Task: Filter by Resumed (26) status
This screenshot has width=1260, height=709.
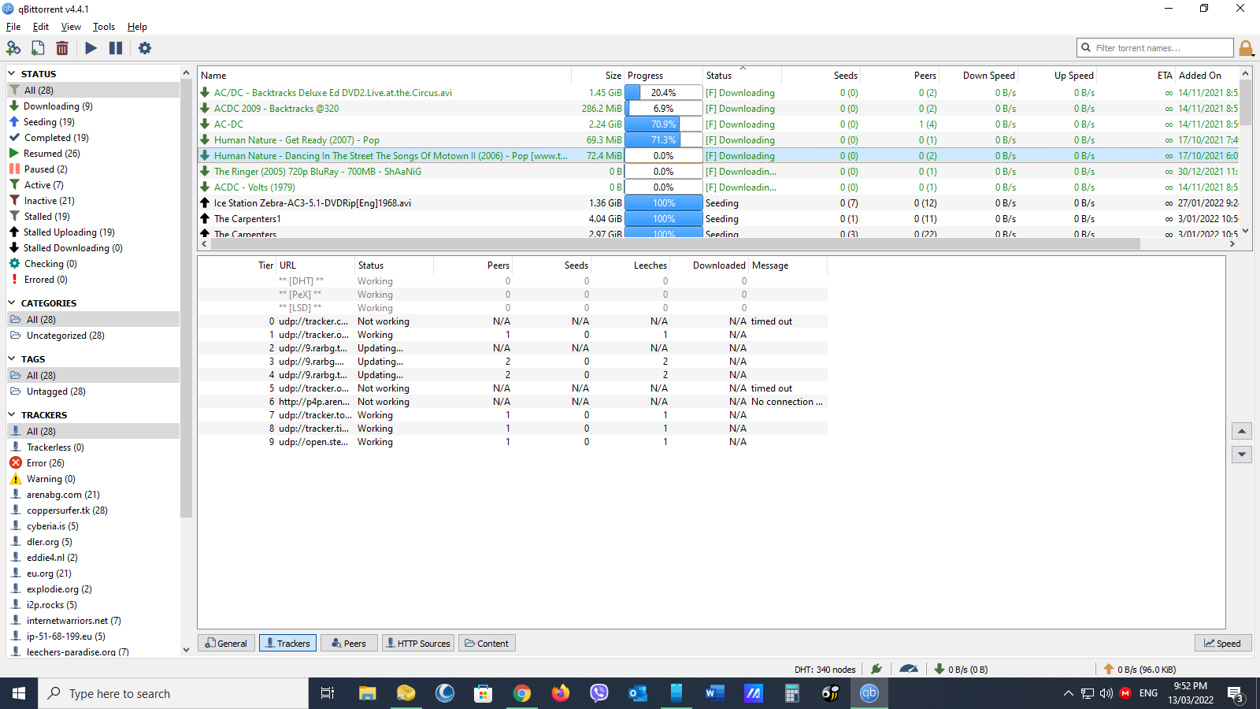Action: tap(94, 154)
